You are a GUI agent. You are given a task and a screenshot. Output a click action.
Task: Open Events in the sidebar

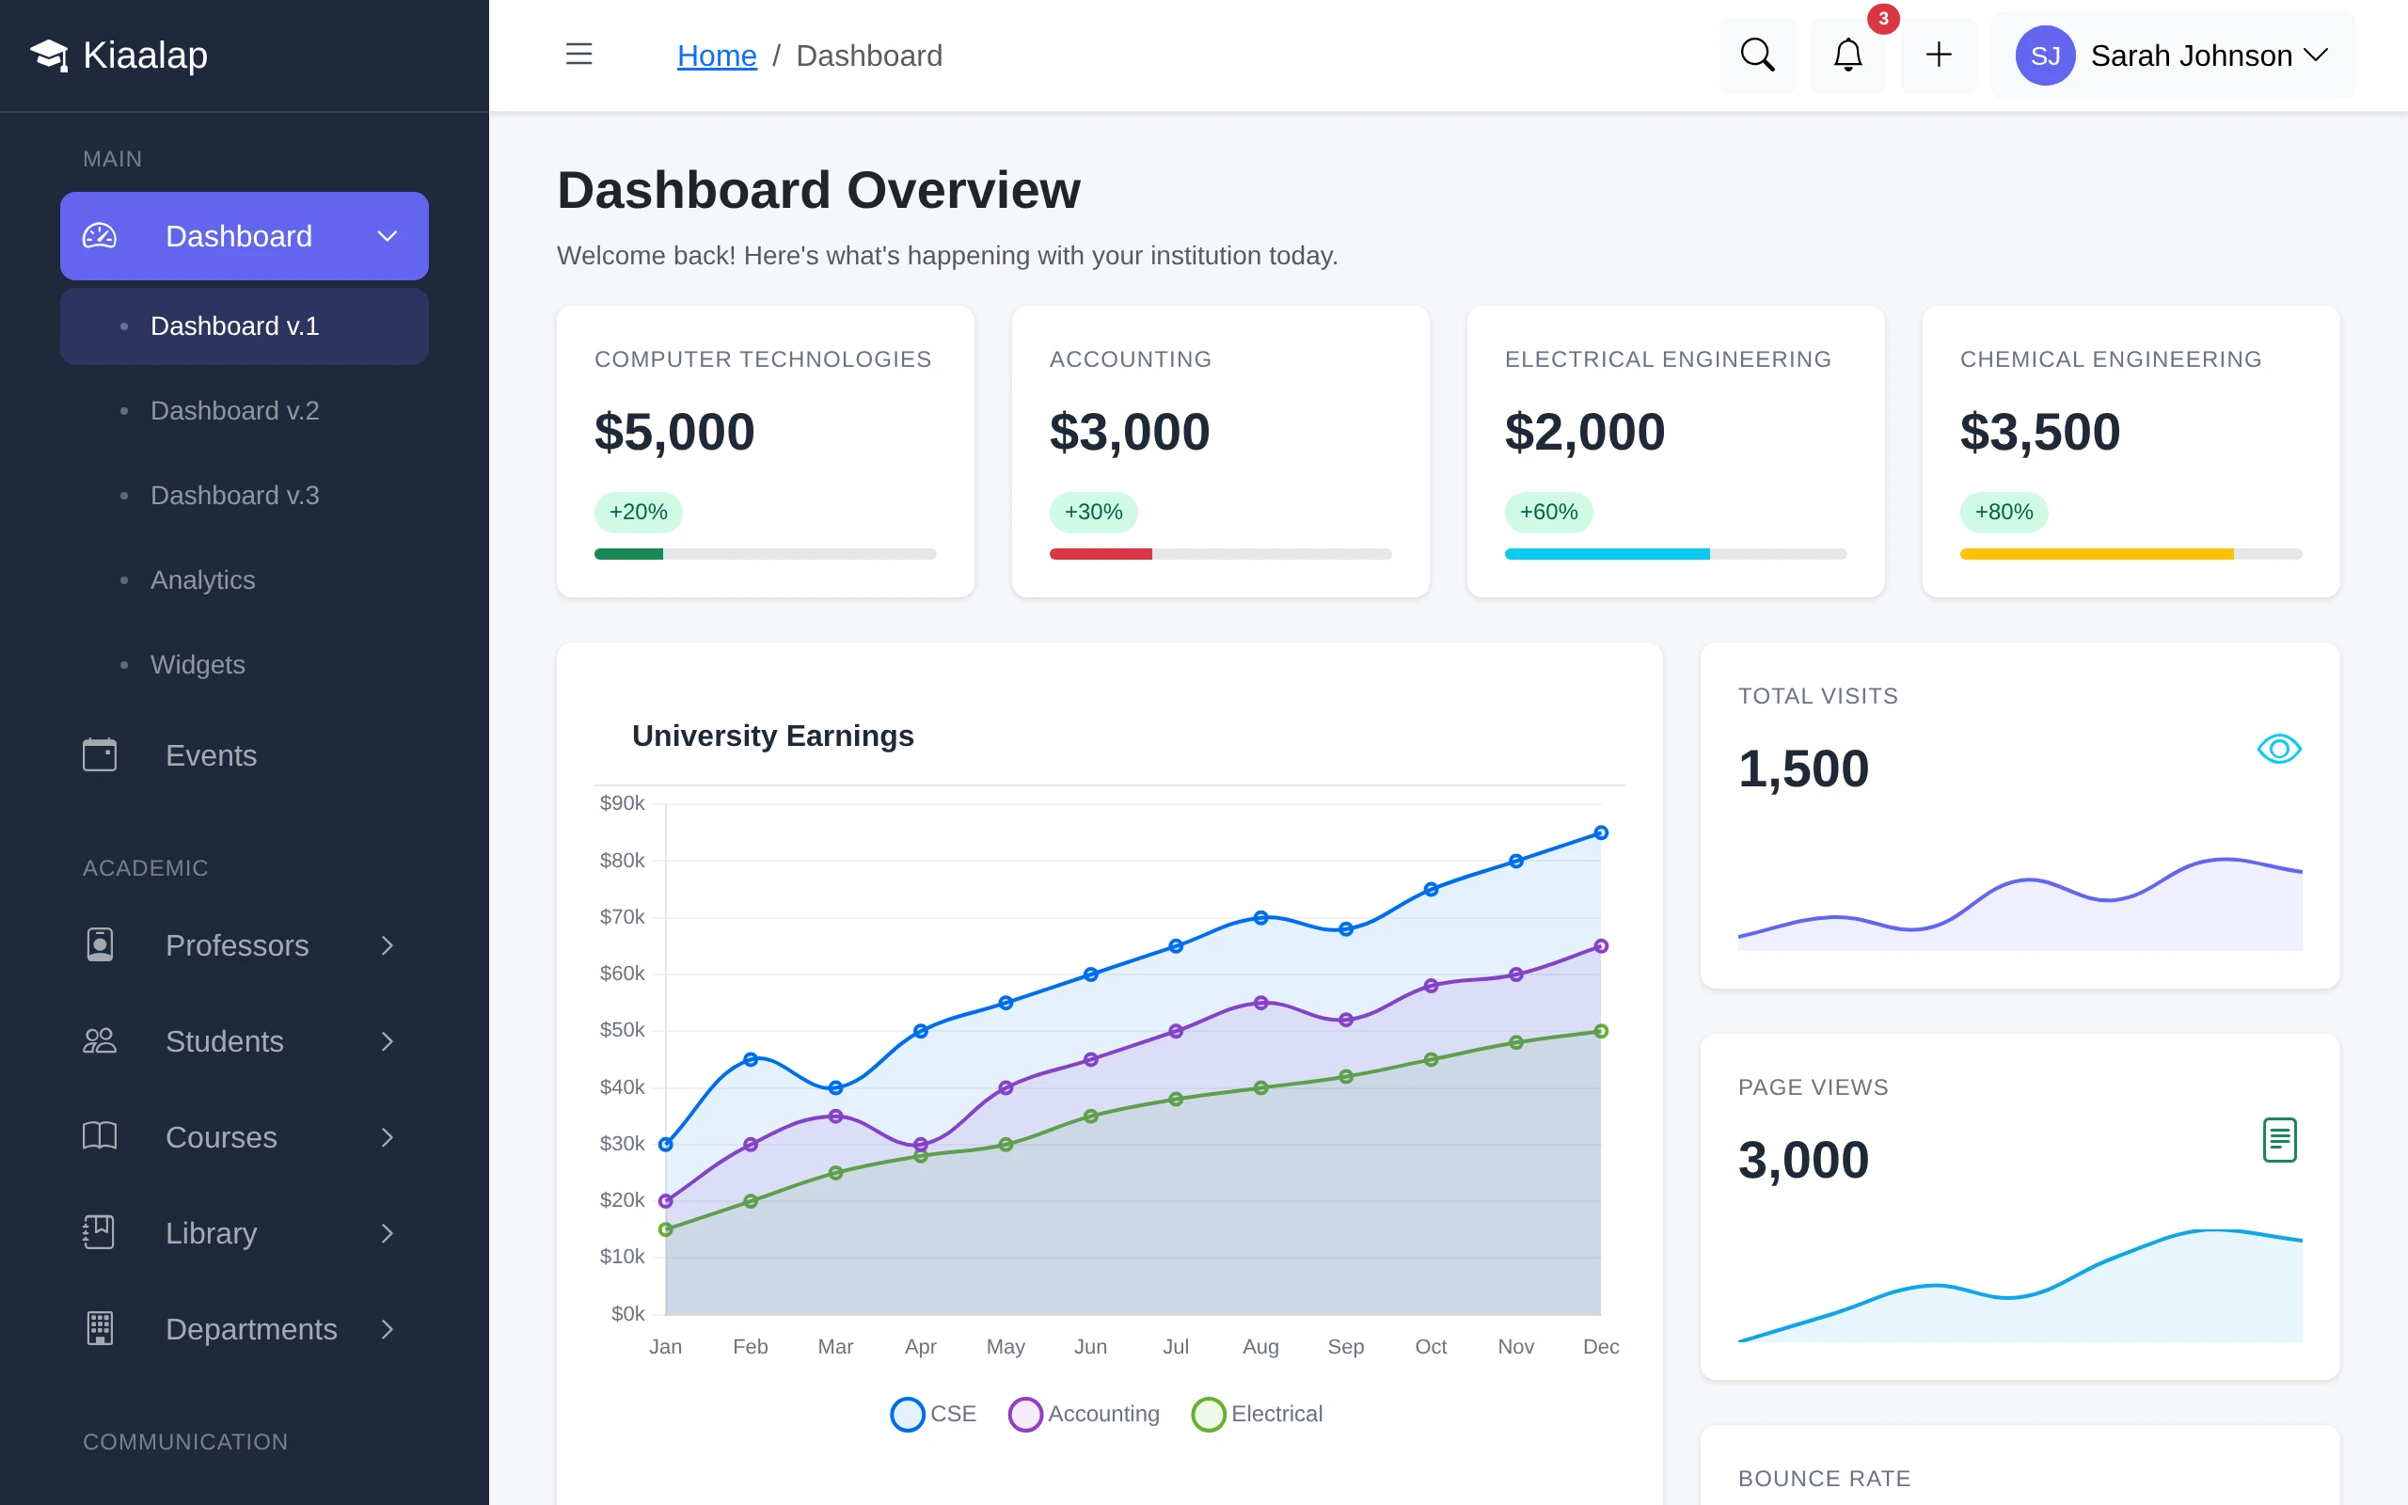[244, 755]
